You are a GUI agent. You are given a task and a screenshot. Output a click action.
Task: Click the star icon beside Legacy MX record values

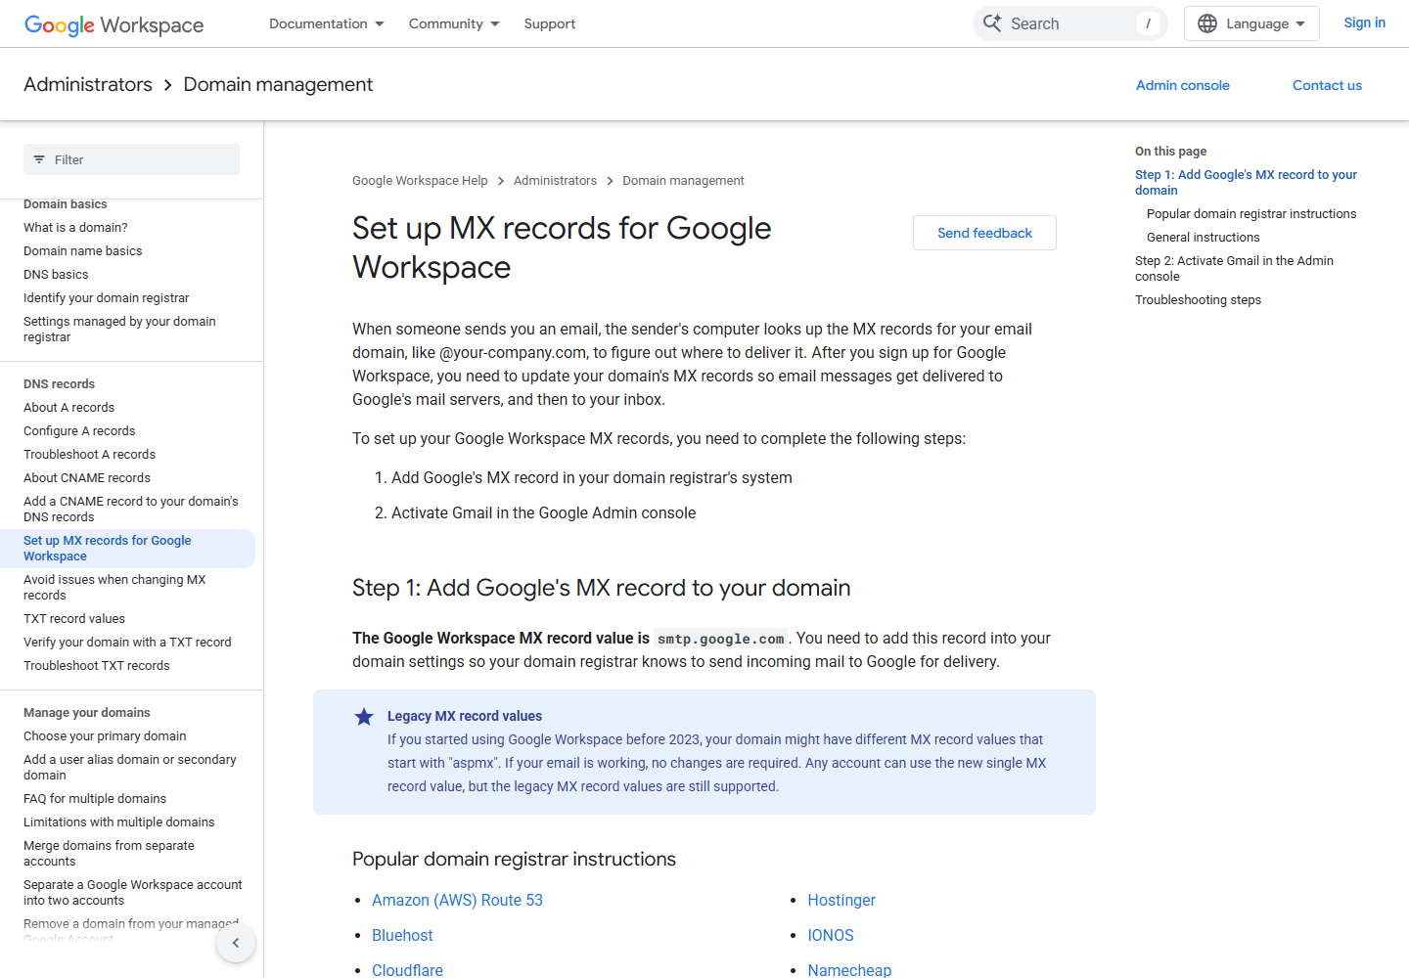click(x=364, y=717)
